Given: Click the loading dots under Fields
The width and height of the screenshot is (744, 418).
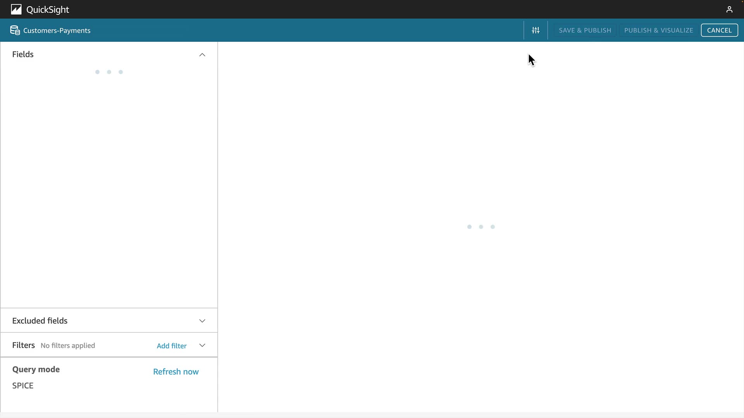Looking at the screenshot, I should coord(109,72).
